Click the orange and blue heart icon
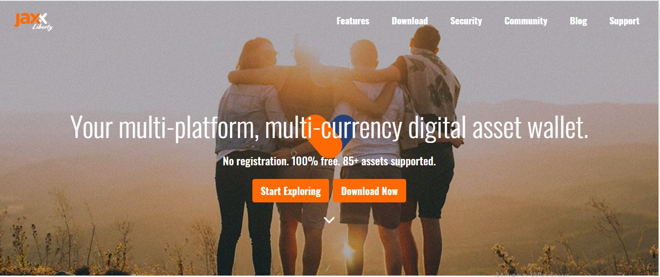This screenshot has width=660, height=277. click(x=330, y=136)
